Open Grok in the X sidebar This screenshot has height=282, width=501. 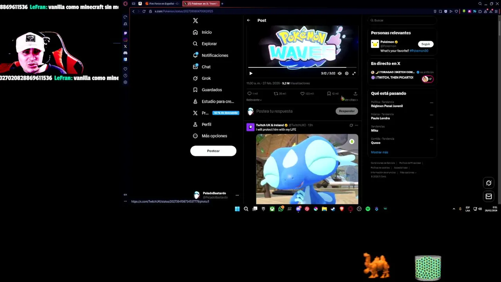click(x=202, y=78)
